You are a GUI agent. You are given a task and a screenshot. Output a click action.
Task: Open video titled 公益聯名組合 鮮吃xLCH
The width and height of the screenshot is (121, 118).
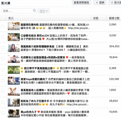tap(35, 36)
